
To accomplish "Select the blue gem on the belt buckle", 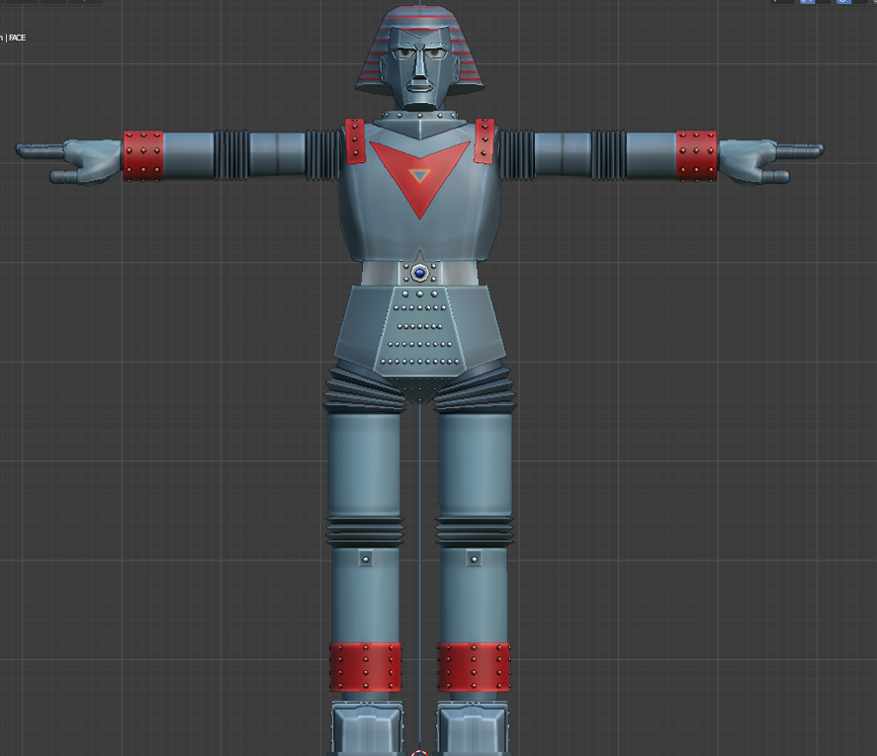I will [421, 275].
